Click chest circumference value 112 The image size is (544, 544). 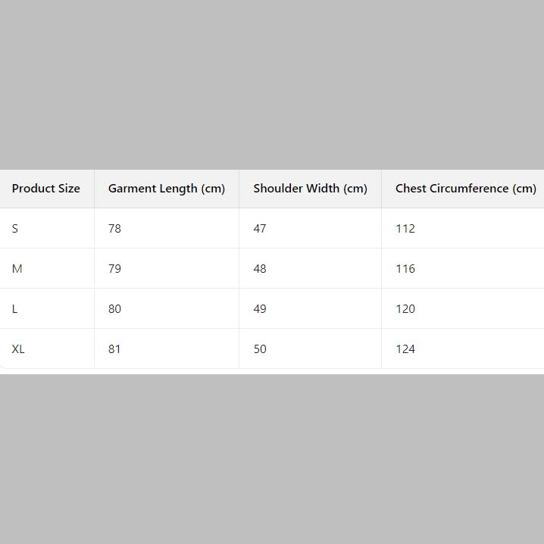point(405,229)
